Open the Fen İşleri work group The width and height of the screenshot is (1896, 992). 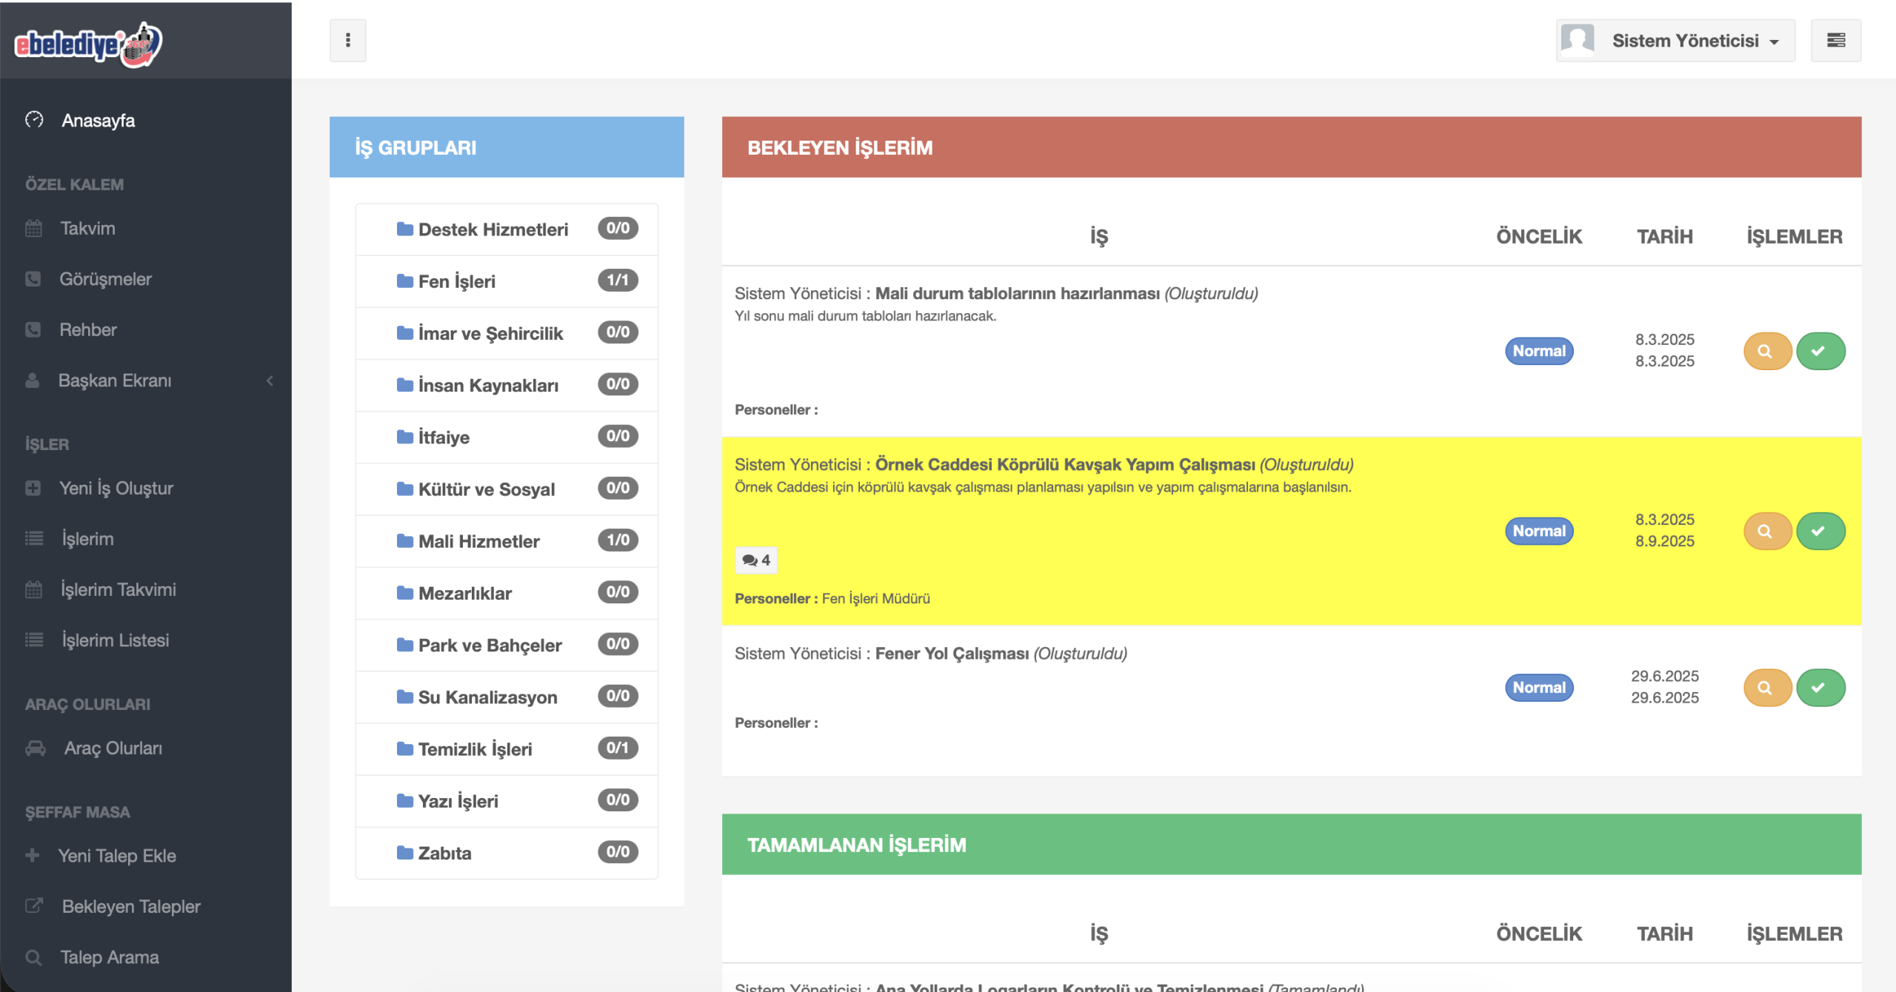[456, 281]
